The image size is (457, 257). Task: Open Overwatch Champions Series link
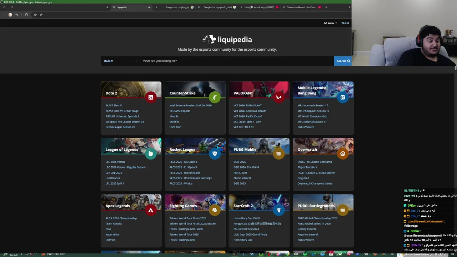coord(315,183)
